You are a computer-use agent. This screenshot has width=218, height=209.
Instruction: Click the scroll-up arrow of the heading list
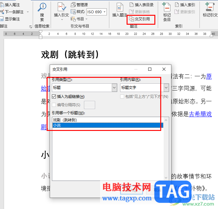pyautogui.click(x=166, y=120)
